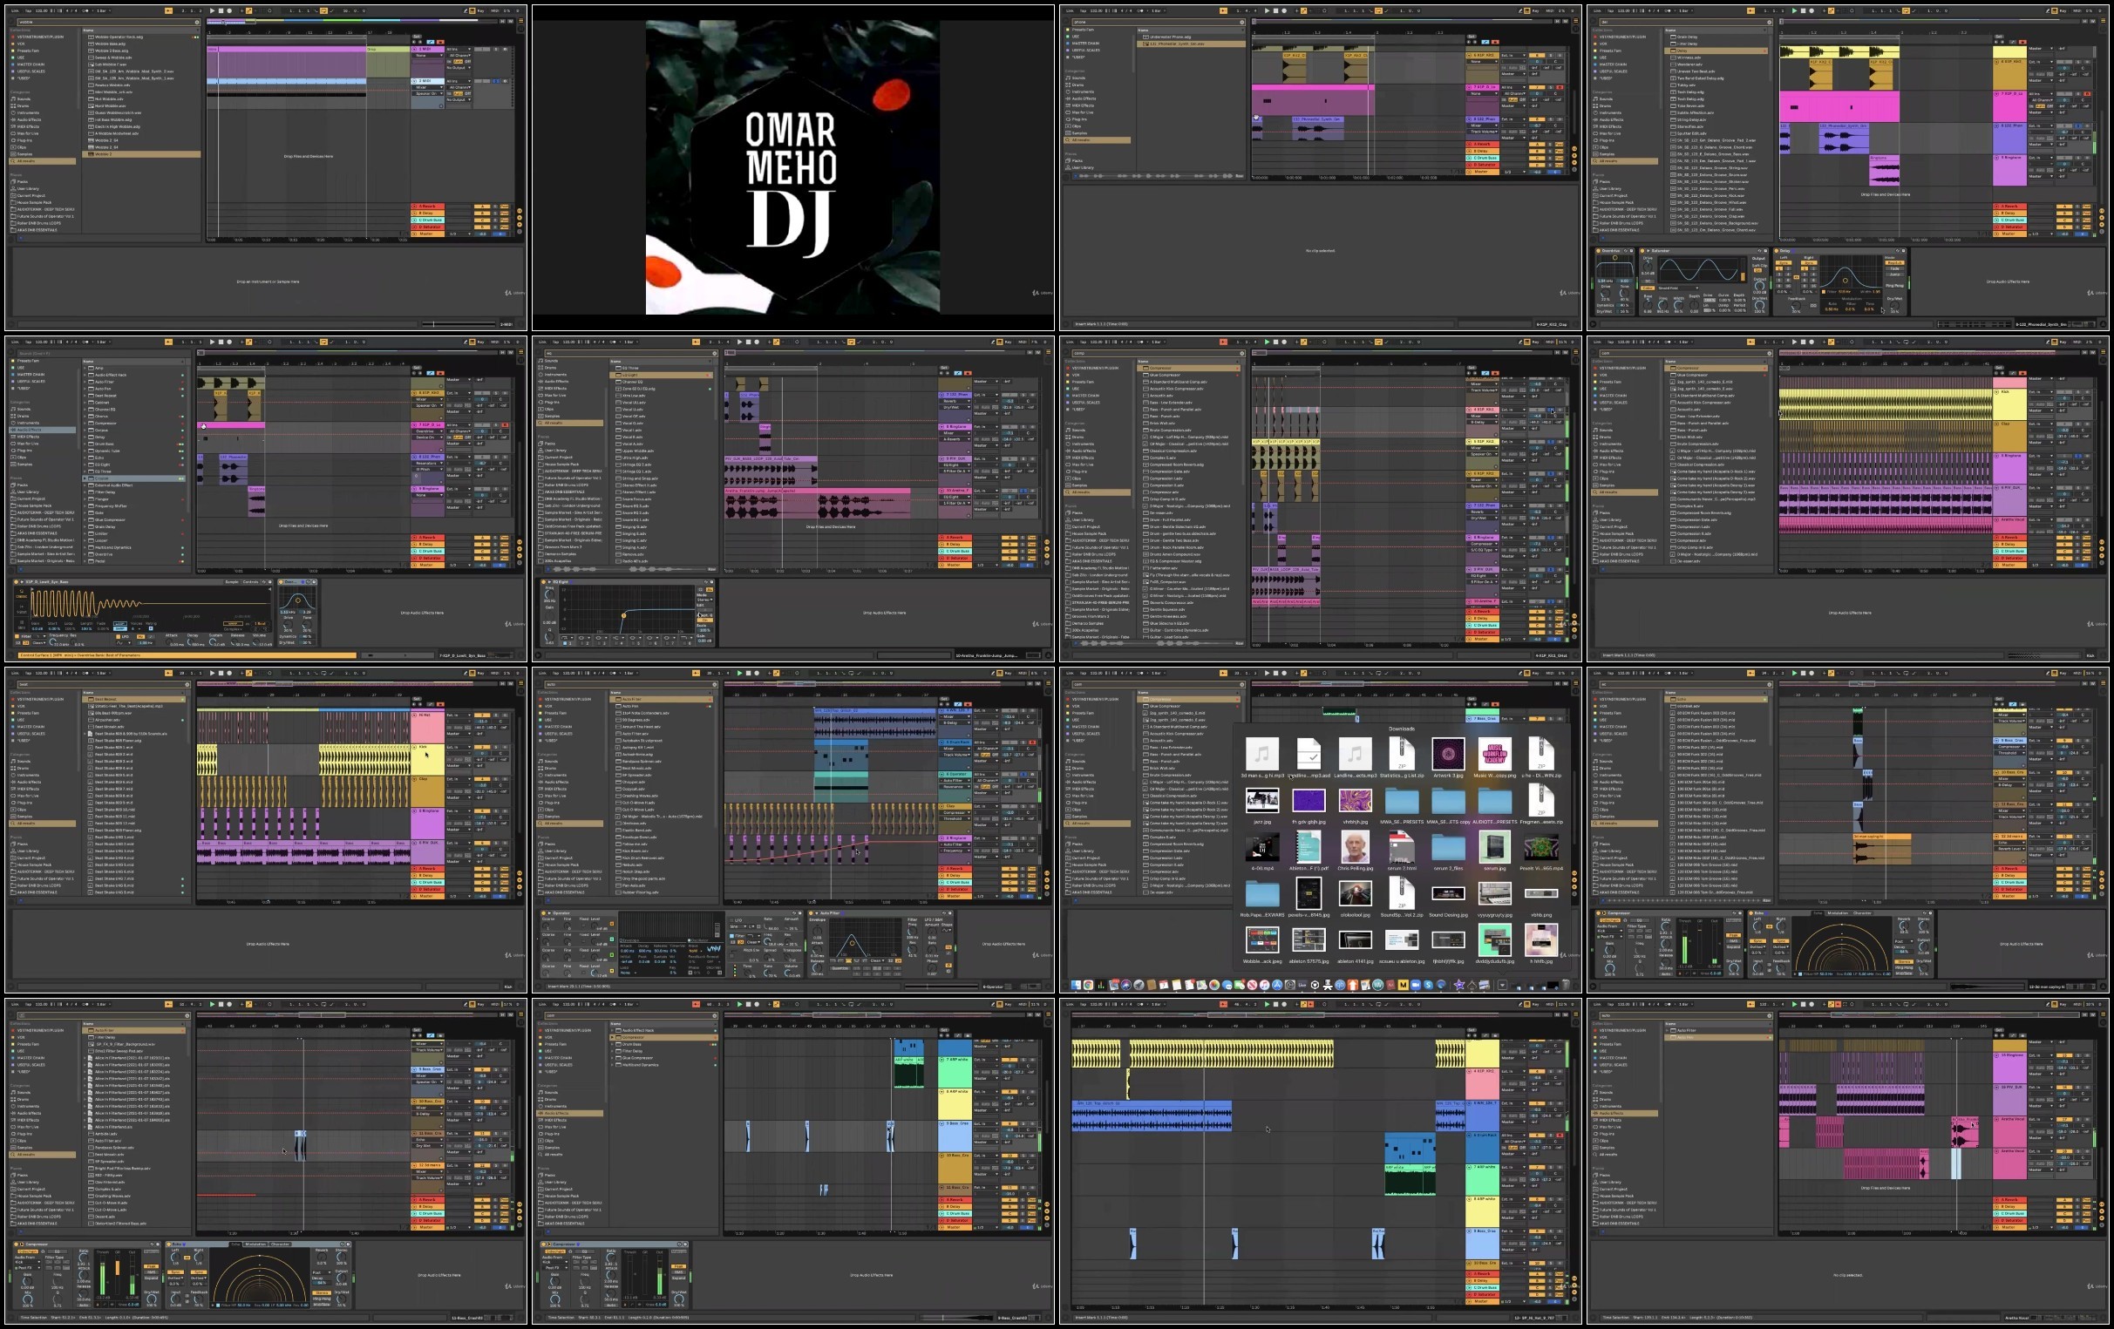This screenshot has height=1329, width=2114.
Task: Open the 'serum 2_files' folder icon
Action: click(1448, 848)
